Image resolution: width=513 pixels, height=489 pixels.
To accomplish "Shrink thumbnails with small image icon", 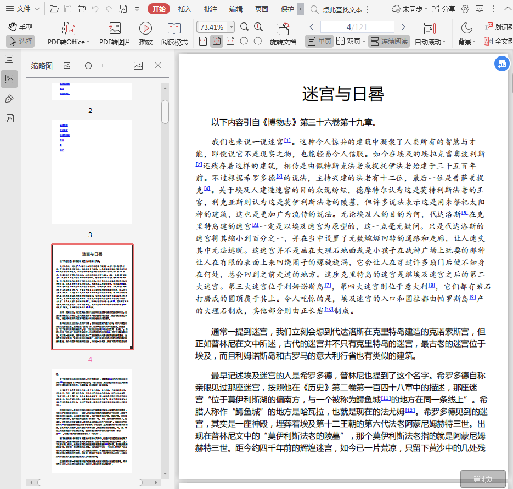I will point(67,66).
